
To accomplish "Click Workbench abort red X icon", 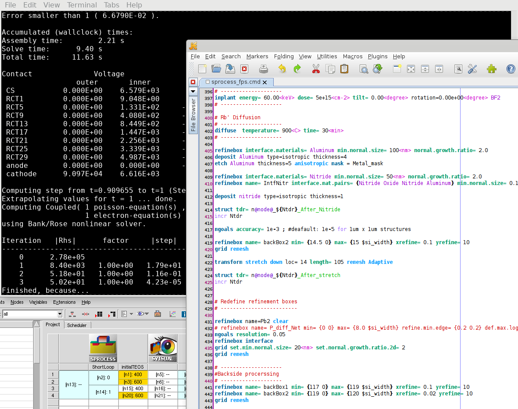I will [86, 314].
